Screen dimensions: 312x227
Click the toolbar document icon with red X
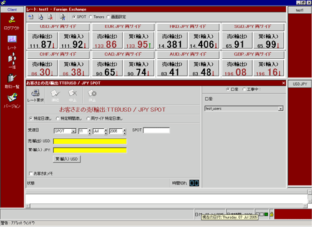(x=50, y=17)
